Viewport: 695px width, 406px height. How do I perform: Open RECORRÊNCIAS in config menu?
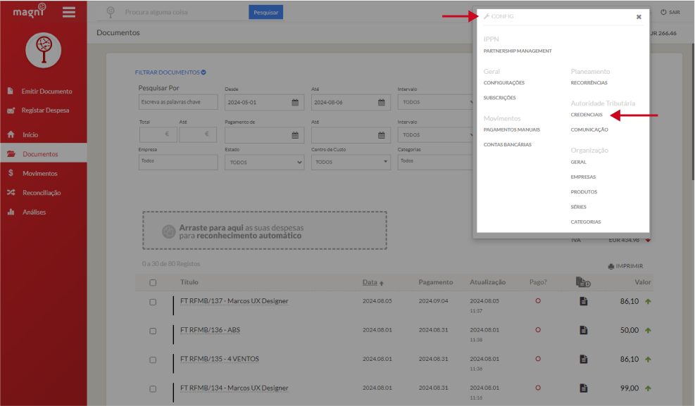[589, 83]
